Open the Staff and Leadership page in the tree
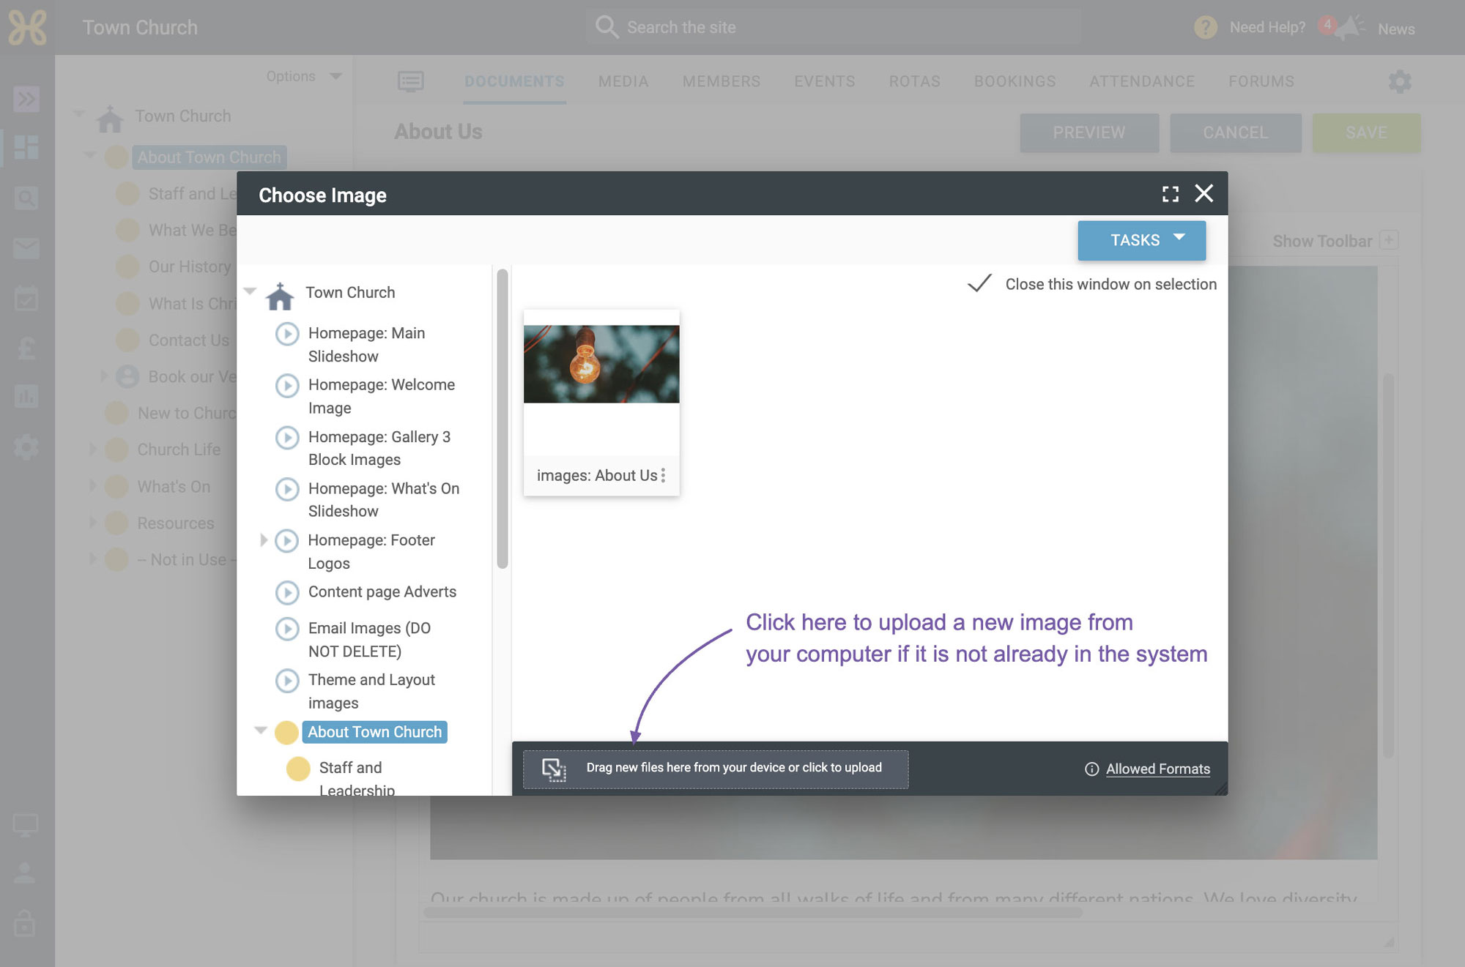Image resolution: width=1465 pixels, height=967 pixels. click(x=357, y=777)
